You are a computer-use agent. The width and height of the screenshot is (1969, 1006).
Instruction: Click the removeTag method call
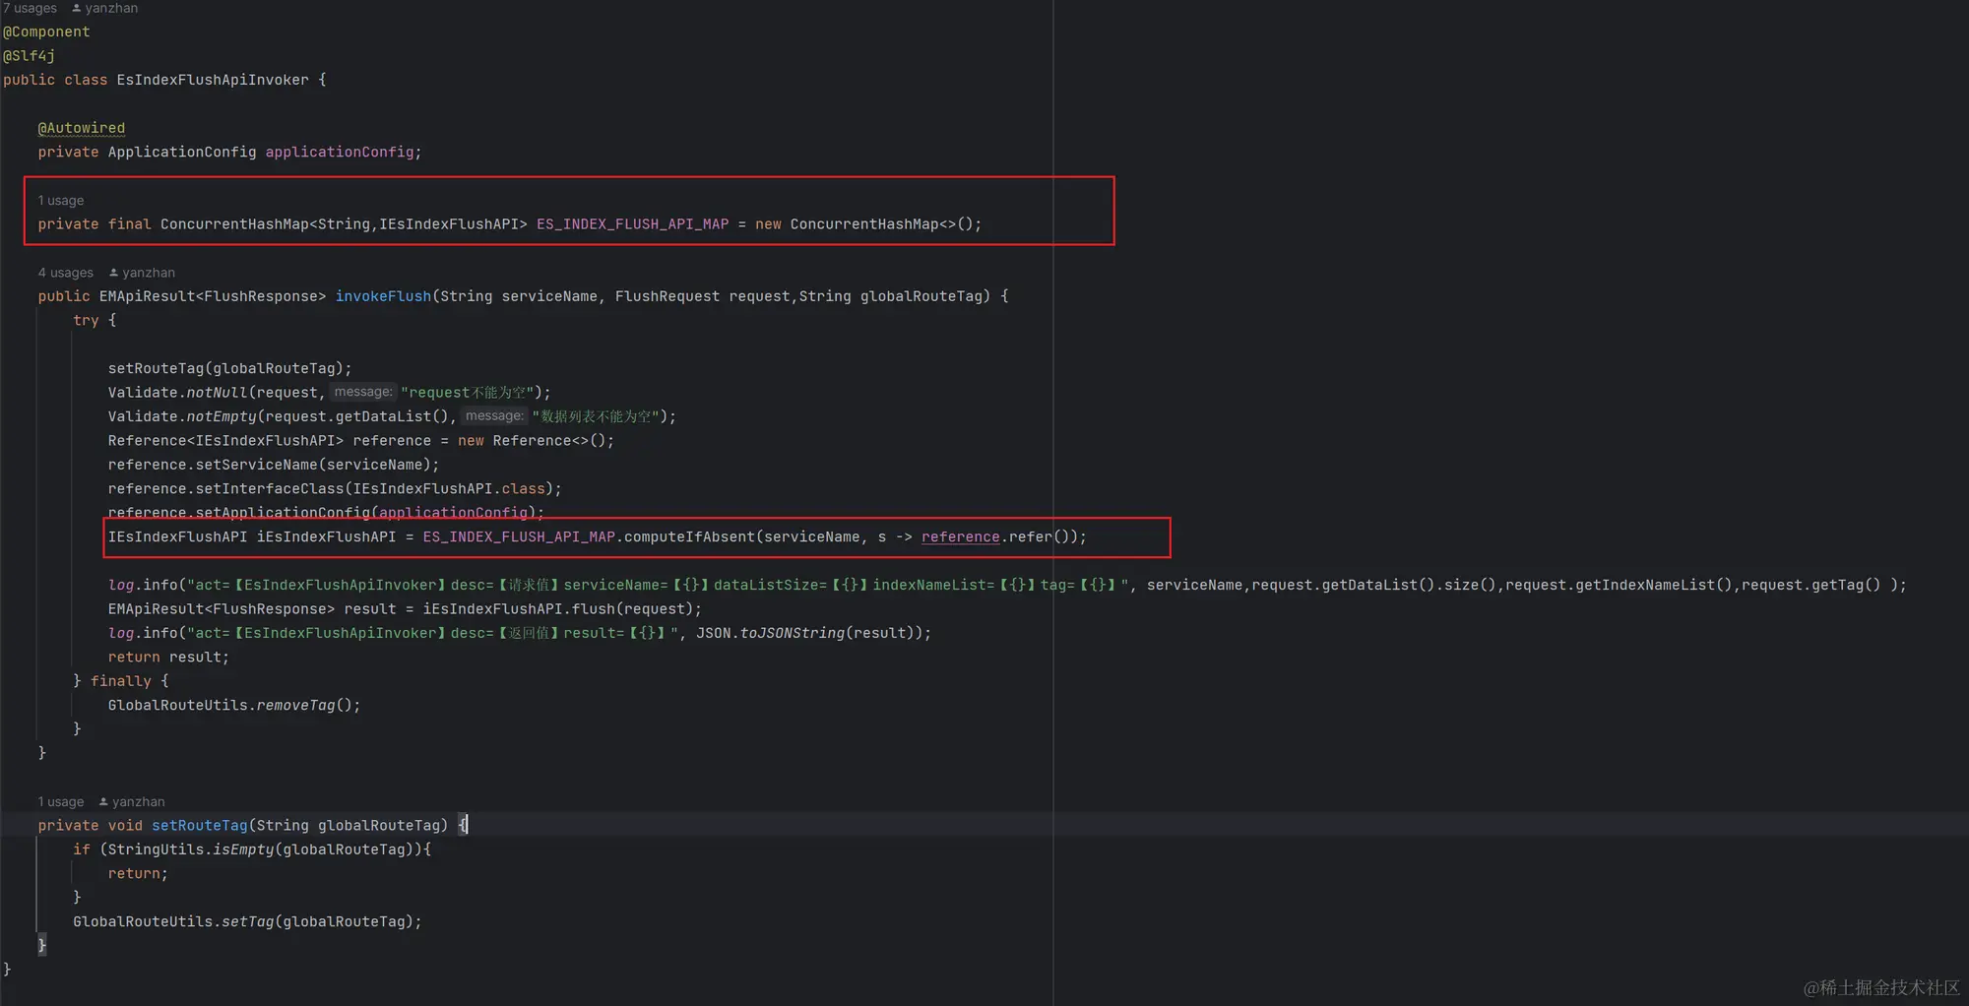[x=295, y=705]
